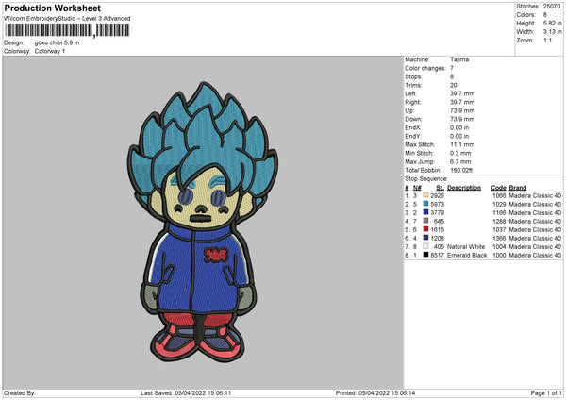Click the 'Natural White' description text
Image resolution: width=566 pixels, height=400 pixels.
466,246
